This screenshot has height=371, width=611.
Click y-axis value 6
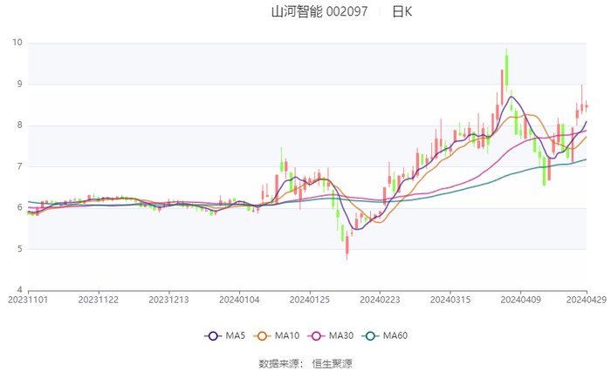[x=20, y=207]
